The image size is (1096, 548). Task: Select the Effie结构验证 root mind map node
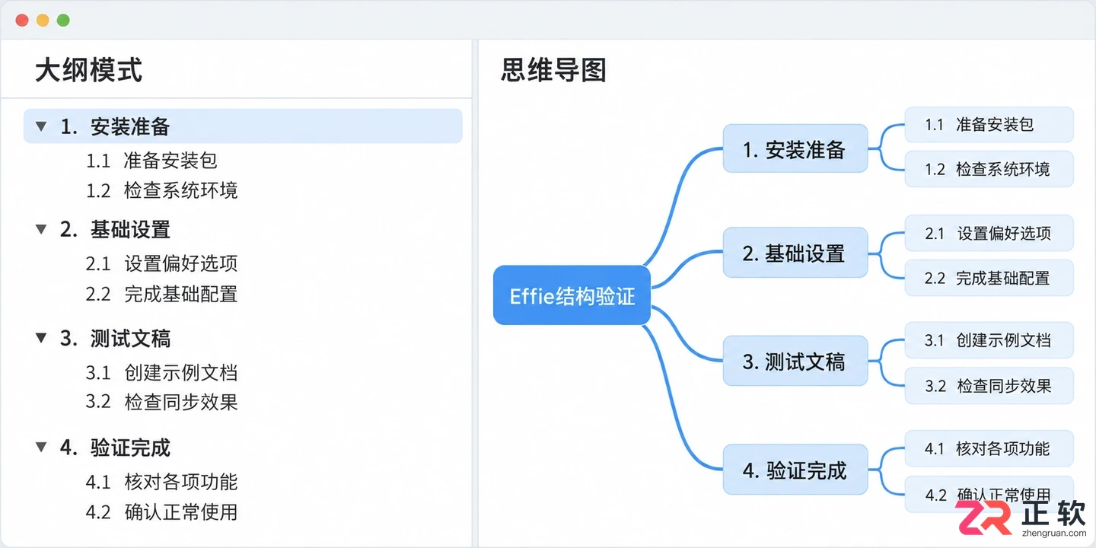pyautogui.click(x=572, y=295)
